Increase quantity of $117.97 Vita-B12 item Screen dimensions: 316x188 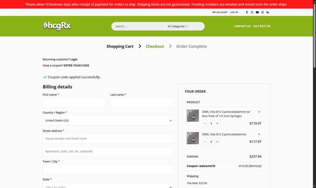point(217,142)
